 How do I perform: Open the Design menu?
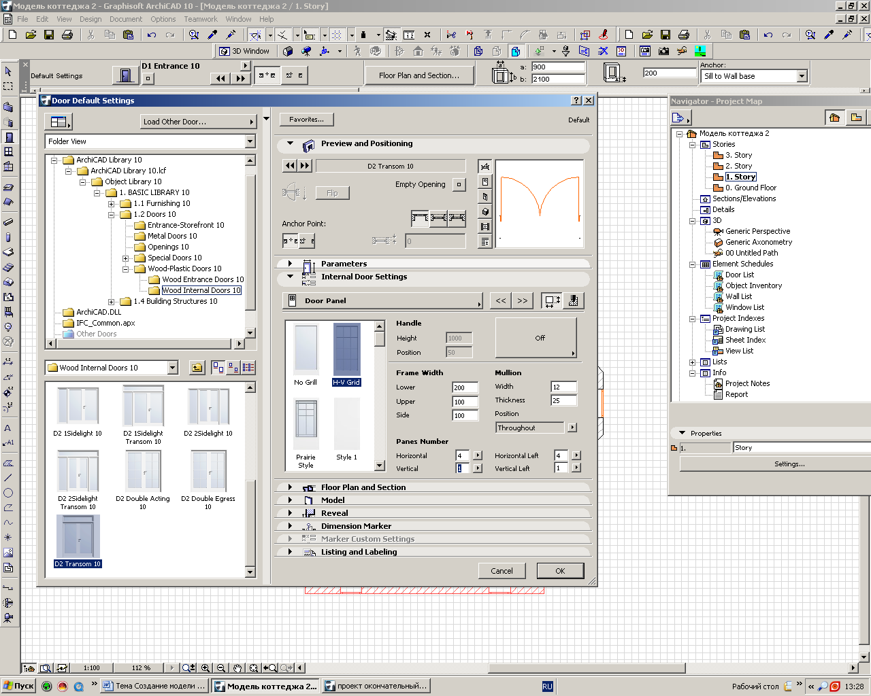[x=91, y=19]
